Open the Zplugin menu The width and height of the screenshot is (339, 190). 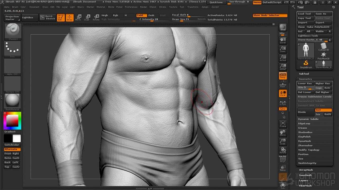205,7
